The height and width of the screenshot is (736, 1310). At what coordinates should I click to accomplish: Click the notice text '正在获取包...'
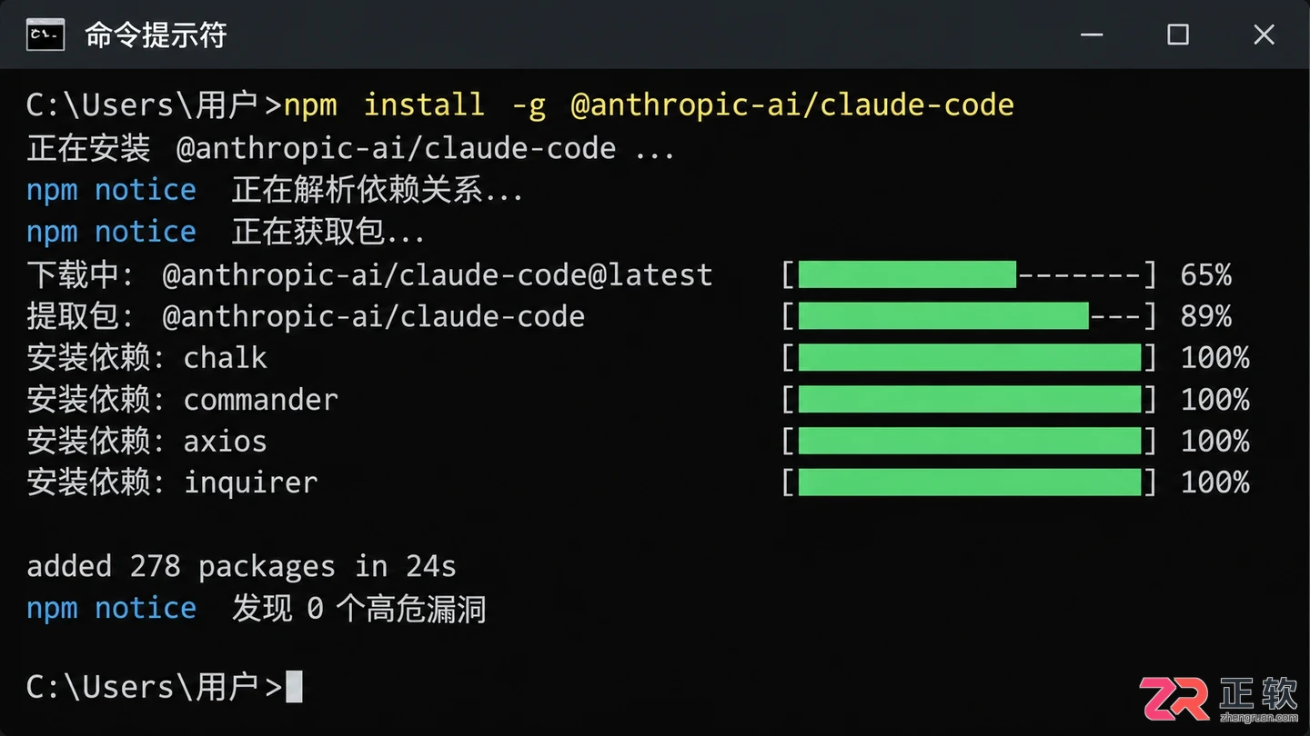[x=328, y=232]
